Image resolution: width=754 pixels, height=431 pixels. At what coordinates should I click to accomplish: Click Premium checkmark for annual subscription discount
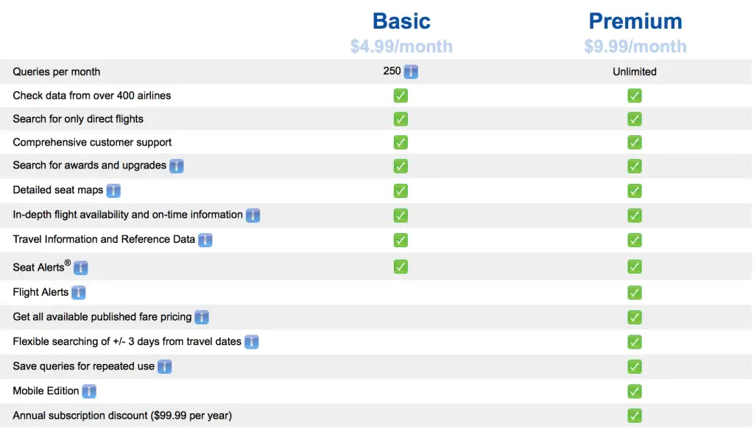point(635,416)
